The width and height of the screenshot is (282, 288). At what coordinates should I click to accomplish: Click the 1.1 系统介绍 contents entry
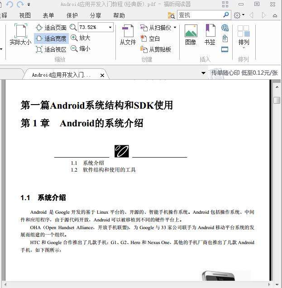point(87,163)
